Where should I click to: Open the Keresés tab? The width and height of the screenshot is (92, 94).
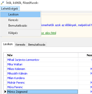[x=21, y=45]
